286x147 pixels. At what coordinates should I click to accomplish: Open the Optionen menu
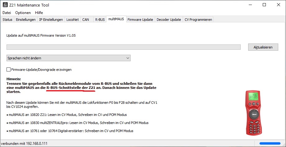(x=23, y=13)
